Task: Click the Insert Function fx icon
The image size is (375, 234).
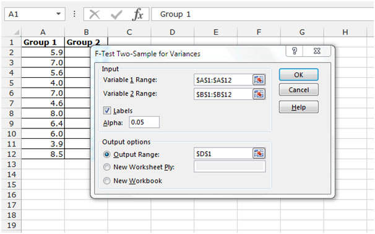Action: pyautogui.click(x=138, y=14)
